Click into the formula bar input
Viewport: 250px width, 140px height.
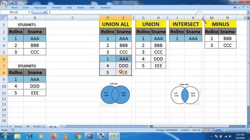coord(147,12)
